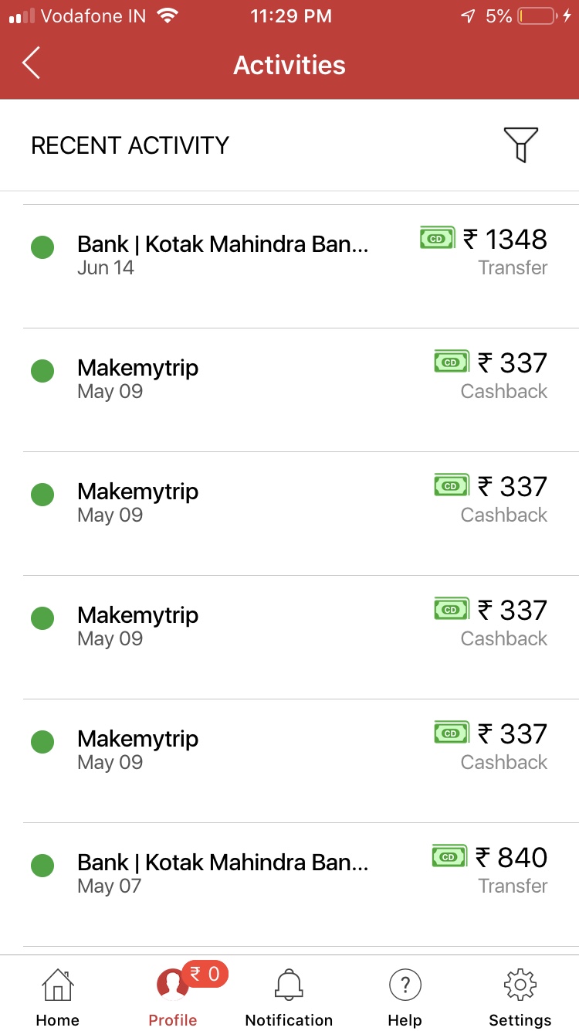Image resolution: width=579 pixels, height=1031 pixels.
Task: Select green status dot for May 07 transfer
Action: [x=42, y=866]
